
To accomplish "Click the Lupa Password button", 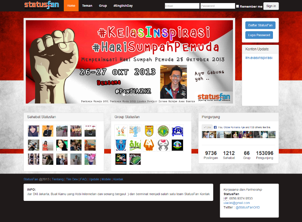I will pos(259,35).
